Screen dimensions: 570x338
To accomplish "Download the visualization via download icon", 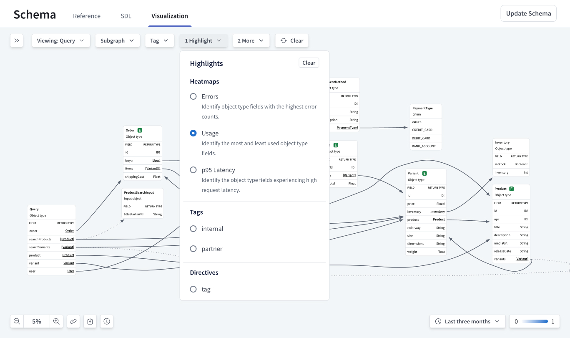I will tap(90, 321).
